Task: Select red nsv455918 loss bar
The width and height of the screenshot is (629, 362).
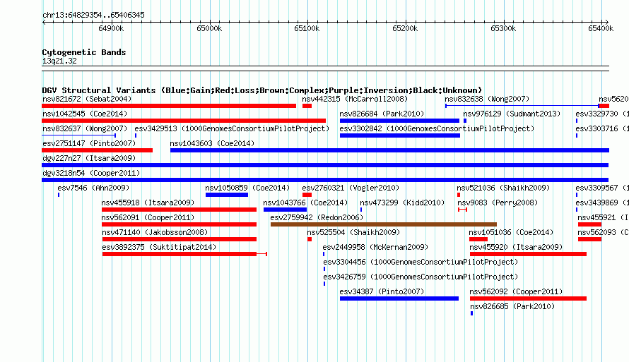Action: [179, 210]
